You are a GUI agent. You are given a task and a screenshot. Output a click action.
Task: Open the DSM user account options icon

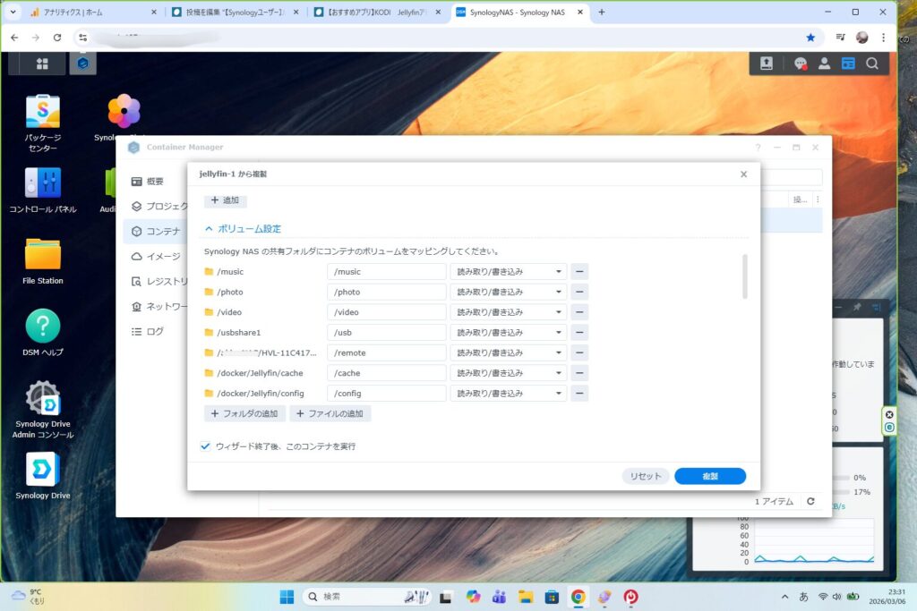tap(824, 64)
